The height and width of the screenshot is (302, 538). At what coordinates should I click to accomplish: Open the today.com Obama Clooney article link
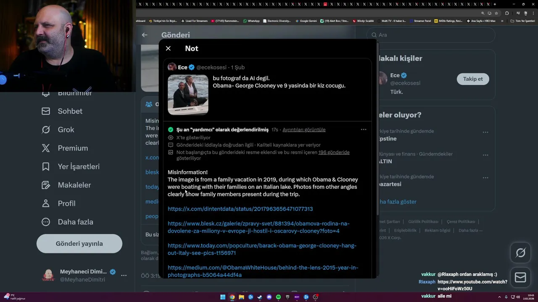[262, 249]
